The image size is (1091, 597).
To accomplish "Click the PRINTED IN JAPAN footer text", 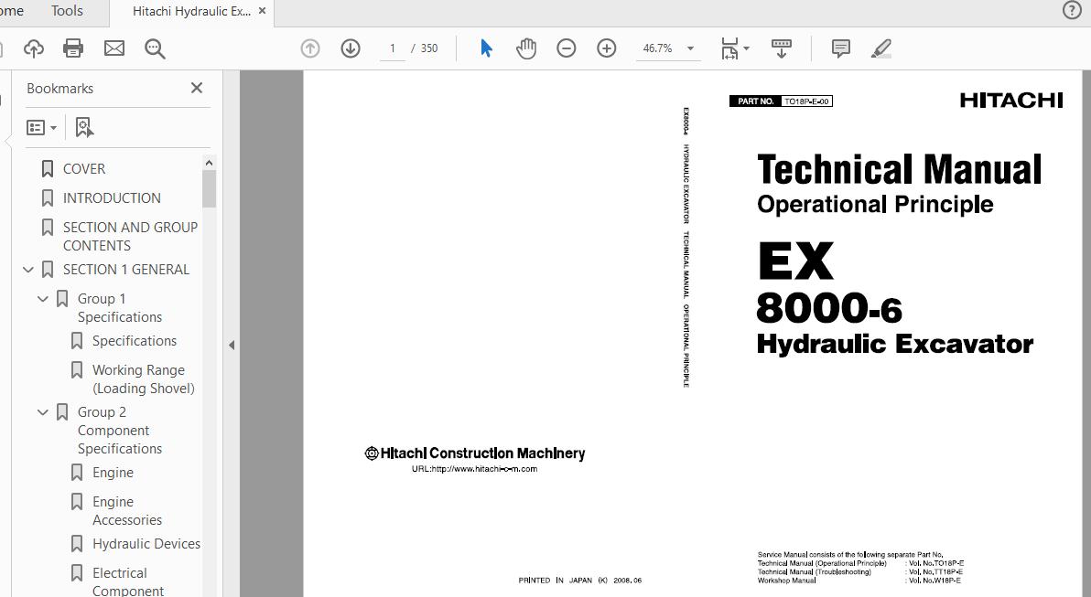I will 580,581.
